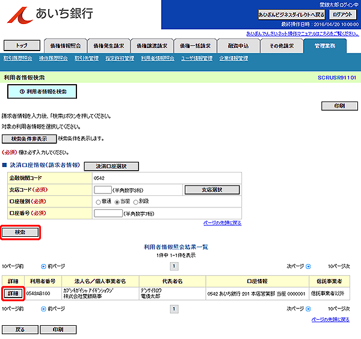The width and height of the screenshot is (361, 339).
Task: Click account info cell 本店営業部 当座 0000001
Action: point(256,294)
